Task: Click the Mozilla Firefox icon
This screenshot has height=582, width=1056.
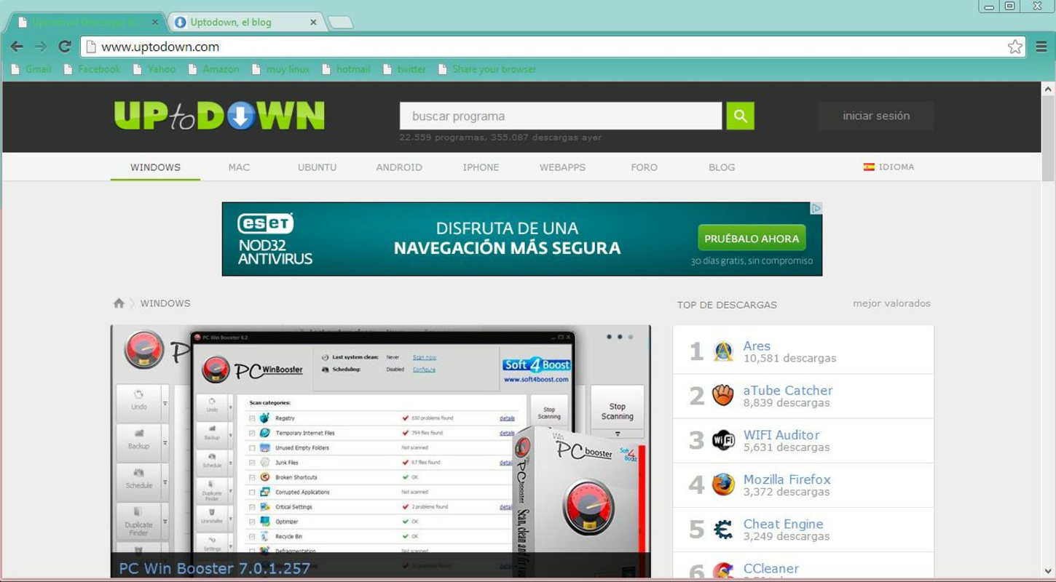Action: click(723, 485)
